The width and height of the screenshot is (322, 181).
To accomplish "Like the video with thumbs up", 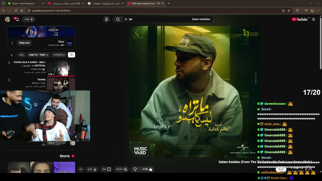I will tap(147, 169).
